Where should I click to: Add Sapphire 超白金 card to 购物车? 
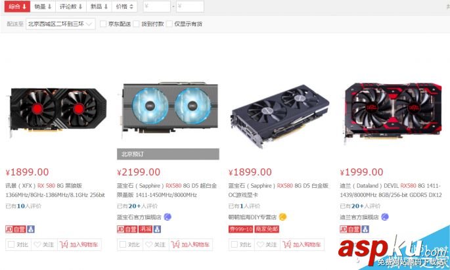(191, 244)
